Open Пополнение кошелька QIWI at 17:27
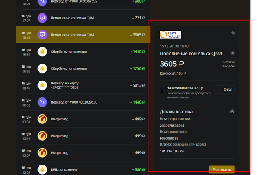Image resolution: width=277 pixels, height=175 pixels. [x=83, y=18]
